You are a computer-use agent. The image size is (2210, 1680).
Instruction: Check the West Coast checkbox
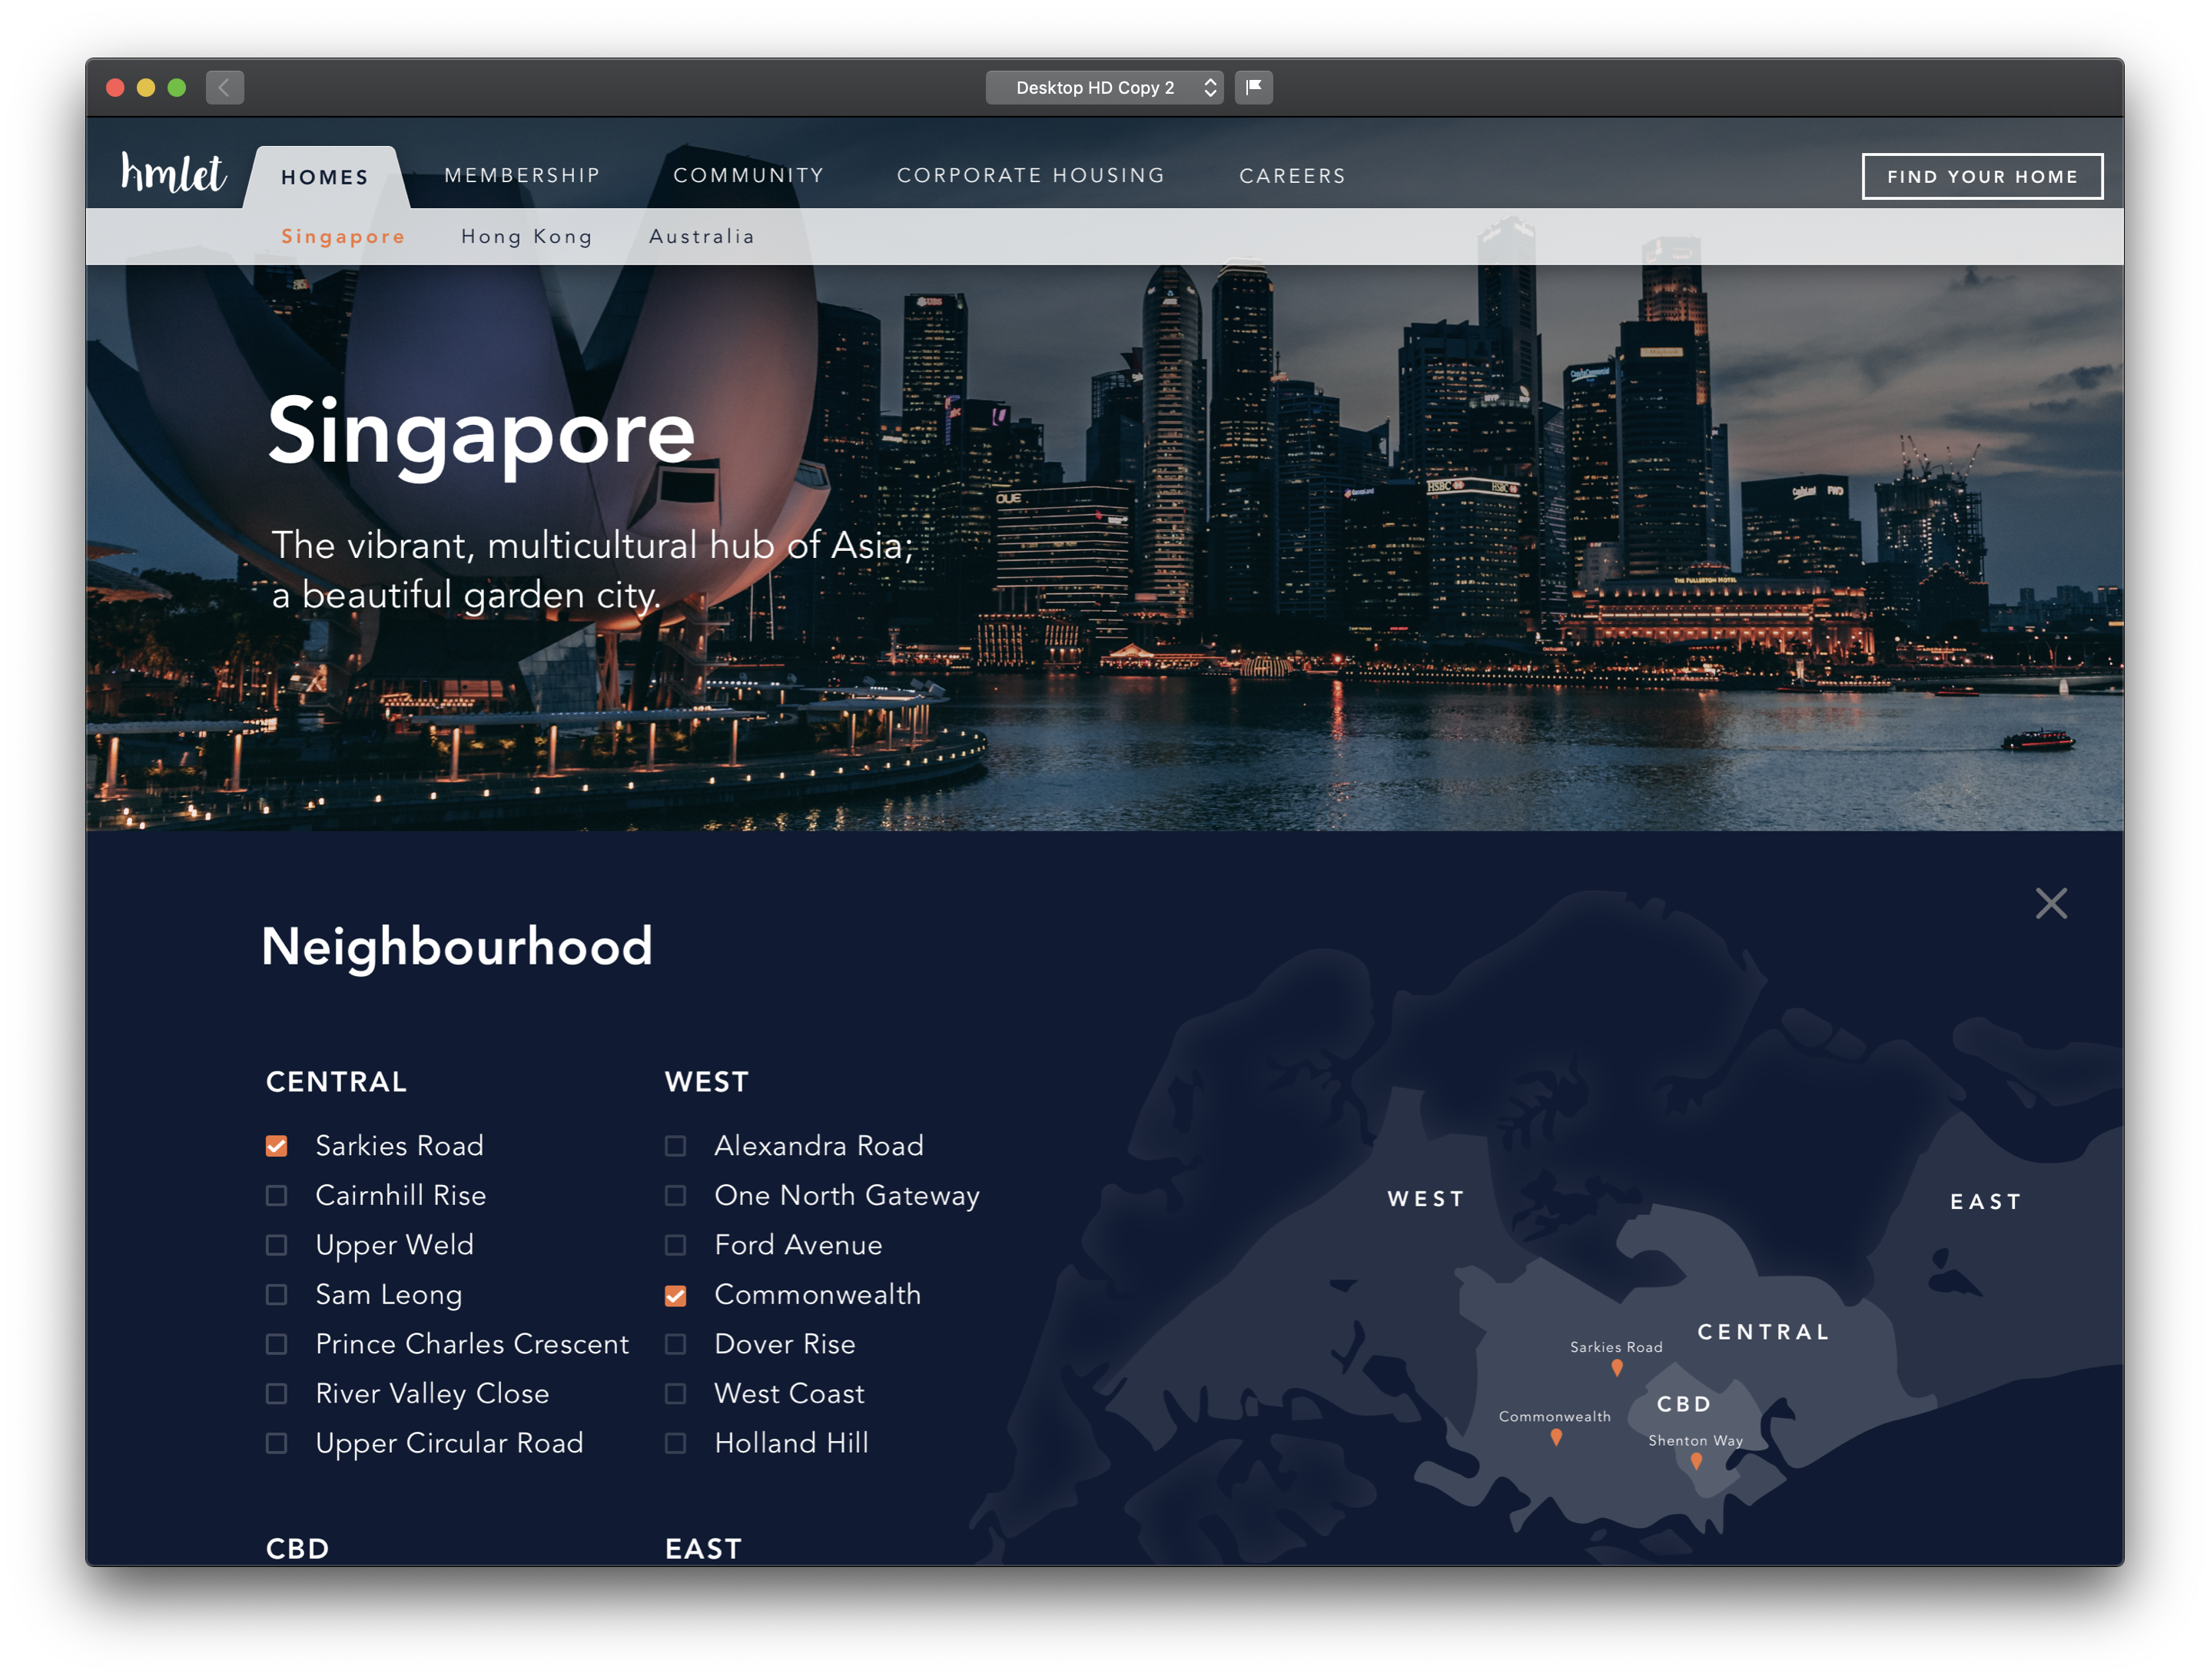pos(675,1393)
